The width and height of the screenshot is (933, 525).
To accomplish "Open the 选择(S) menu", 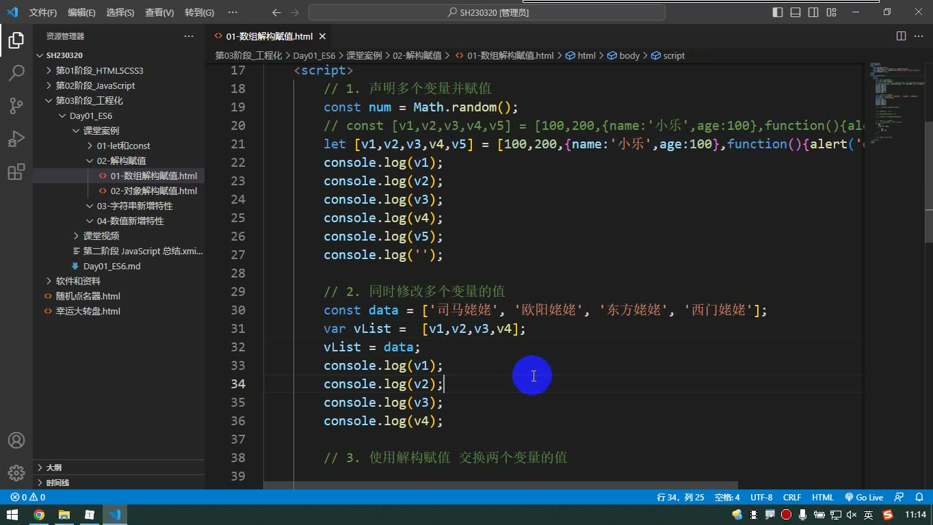I will (120, 12).
